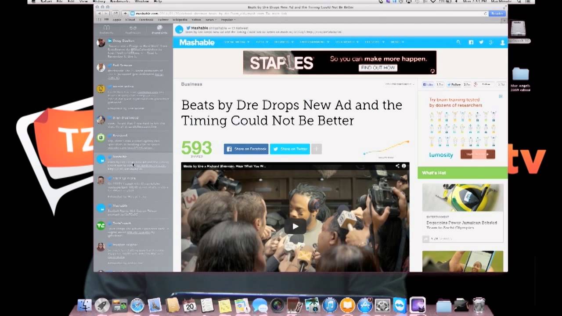Switch to the Reading List tab in the sidebar
The height and width of the screenshot is (316, 562).
(133, 29)
